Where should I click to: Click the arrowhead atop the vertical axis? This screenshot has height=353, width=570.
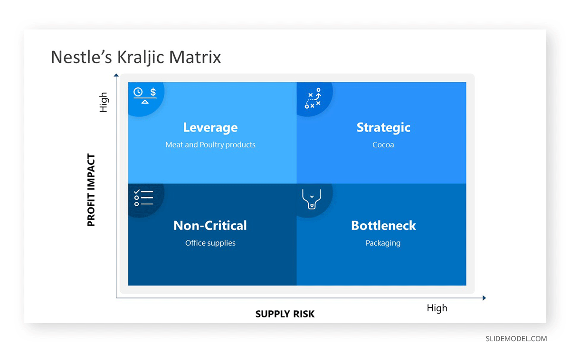[x=116, y=75]
